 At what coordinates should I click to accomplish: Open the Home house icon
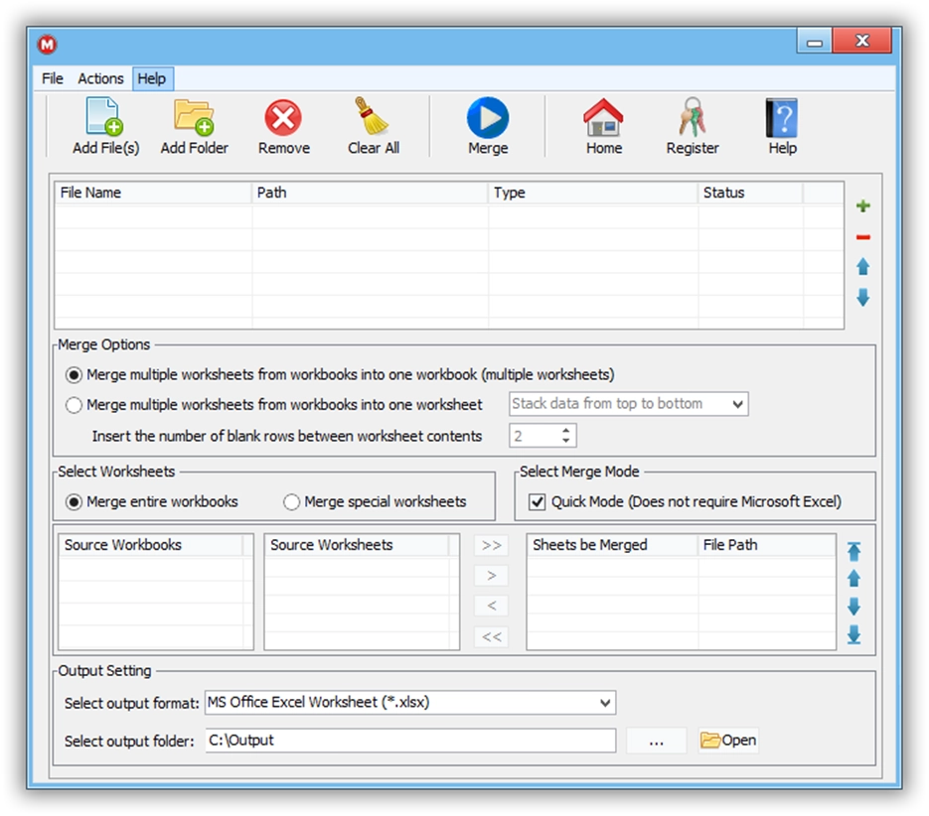(x=603, y=117)
